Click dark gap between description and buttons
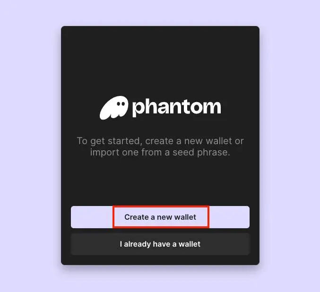The image size is (320, 292). 160,181
